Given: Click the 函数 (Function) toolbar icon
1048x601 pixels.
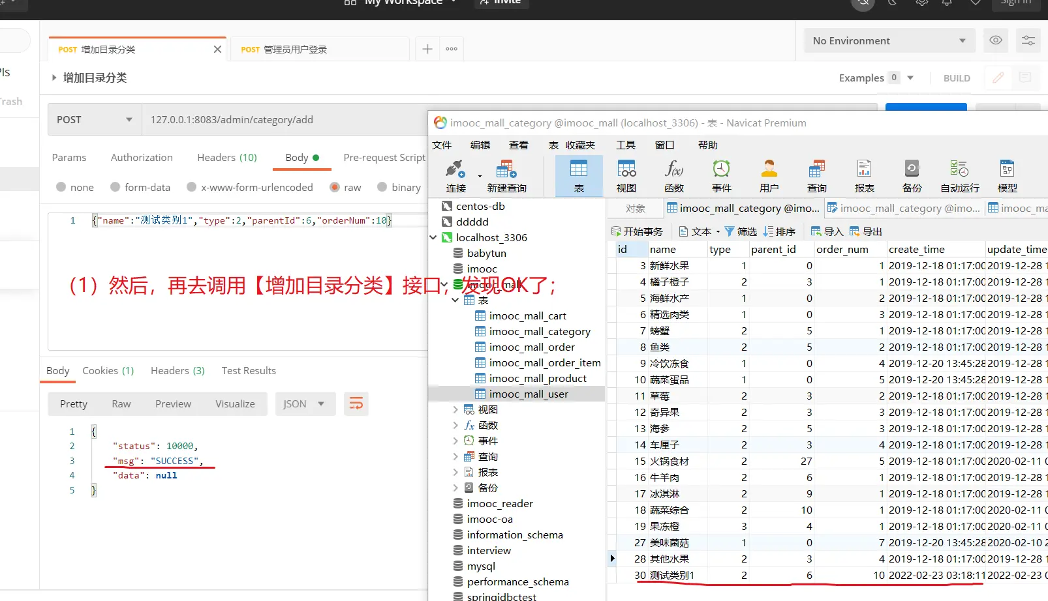Looking at the screenshot, I should (673, 176).
